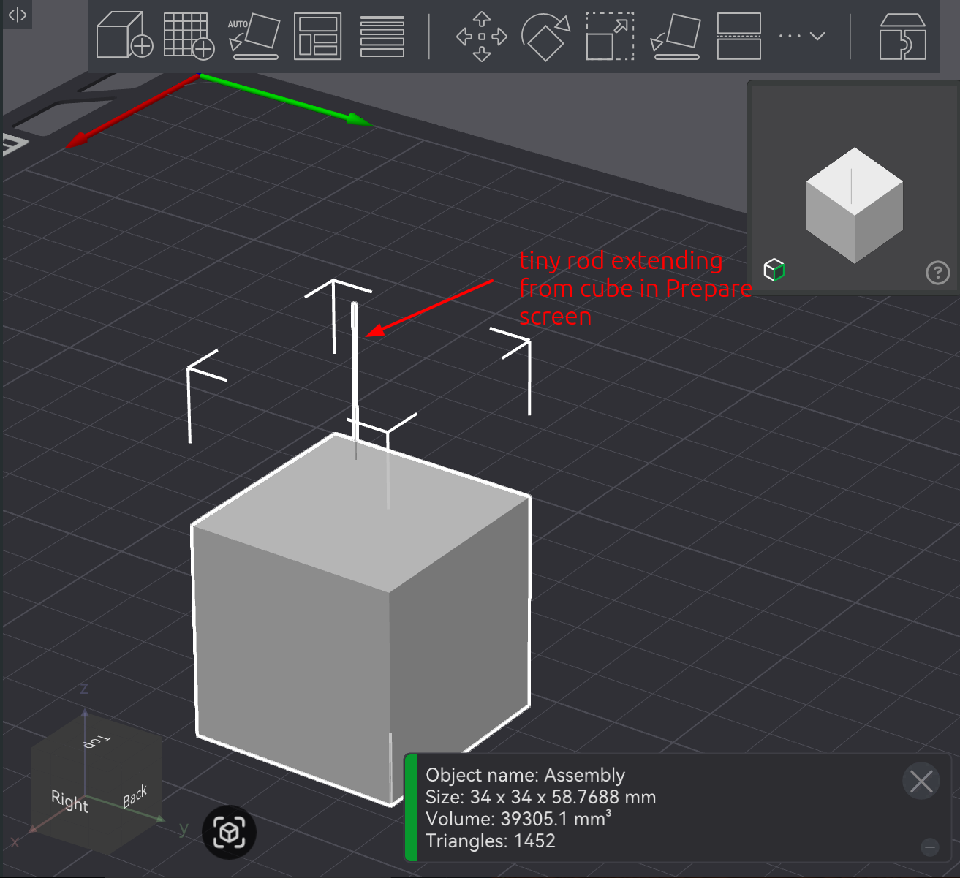Collapse sidebar with the arrows icon
The height and width of the screenshot is (878, 960).
coord(18,15)
